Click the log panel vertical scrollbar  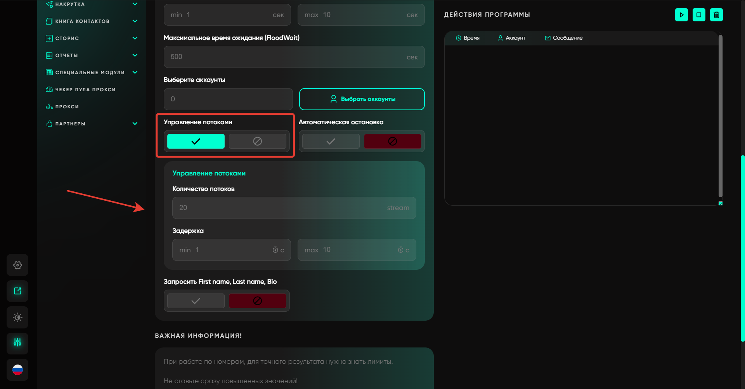point(720,116)
